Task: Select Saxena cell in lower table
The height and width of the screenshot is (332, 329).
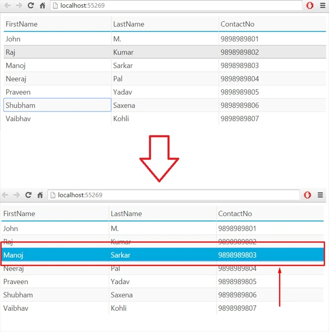Action: coord(163,295)
